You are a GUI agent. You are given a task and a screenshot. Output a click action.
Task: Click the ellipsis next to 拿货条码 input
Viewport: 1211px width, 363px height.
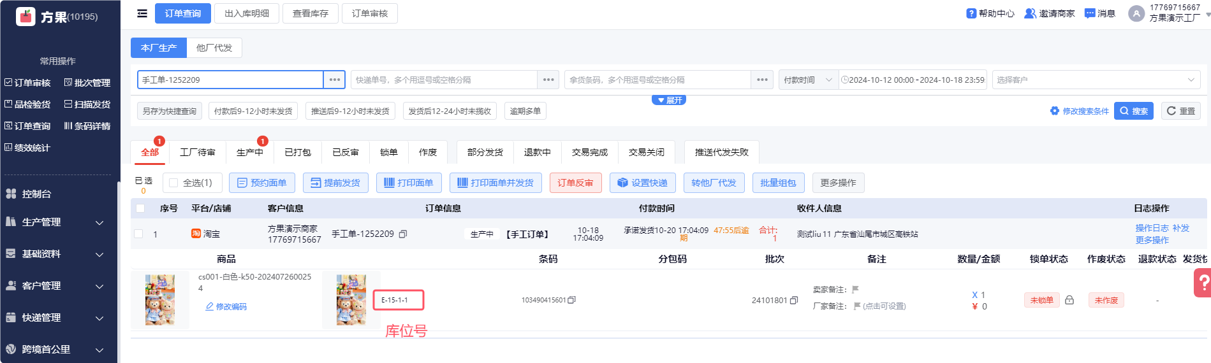762,80
